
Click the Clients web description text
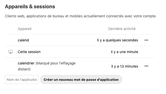[x=81, y=16]
